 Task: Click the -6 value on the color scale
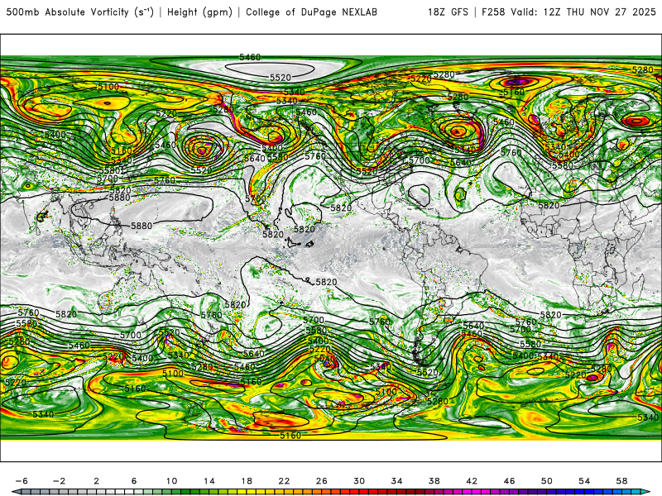tap(22, 481)
